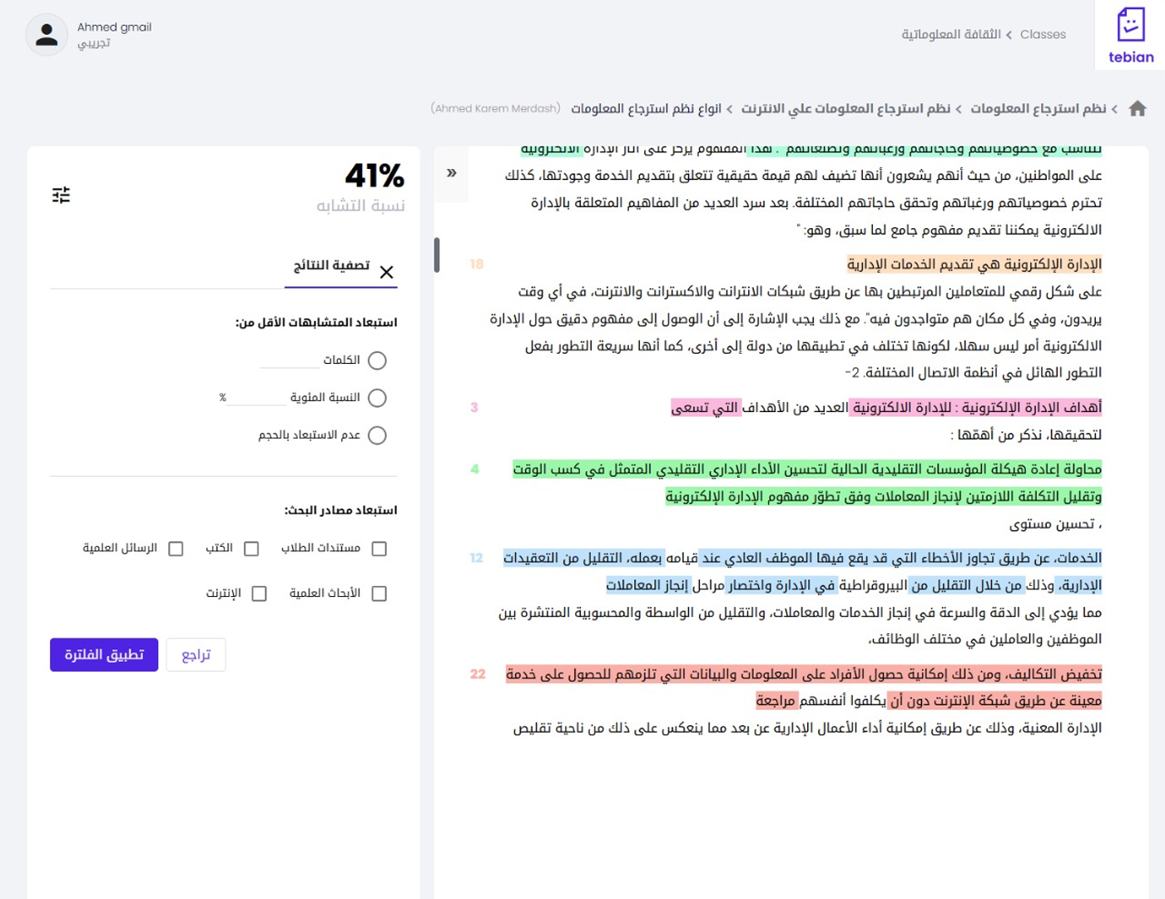Click the home breadcrumb icon
The width and height of the screenshot is (1165, 899).
pos(1138,109)
